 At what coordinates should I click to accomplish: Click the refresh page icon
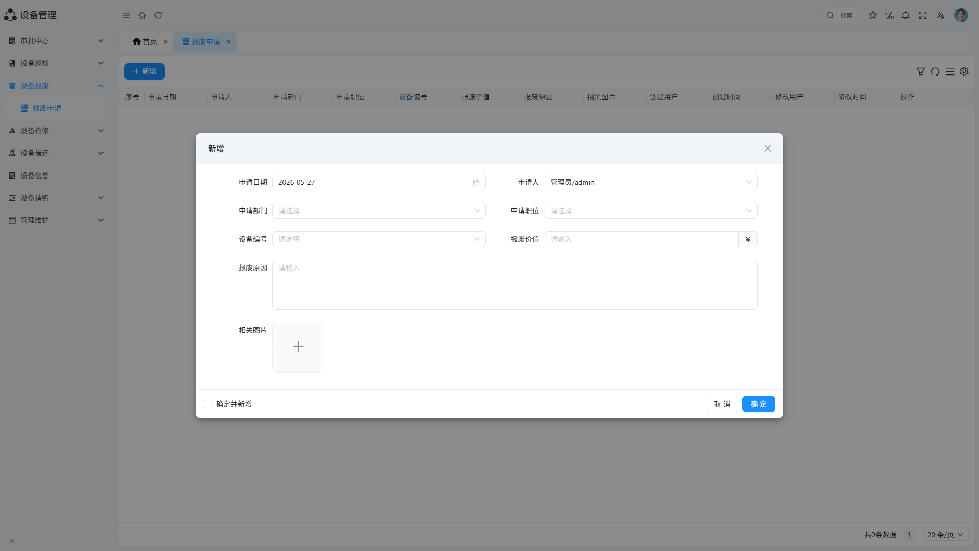(x=158, y=15)
